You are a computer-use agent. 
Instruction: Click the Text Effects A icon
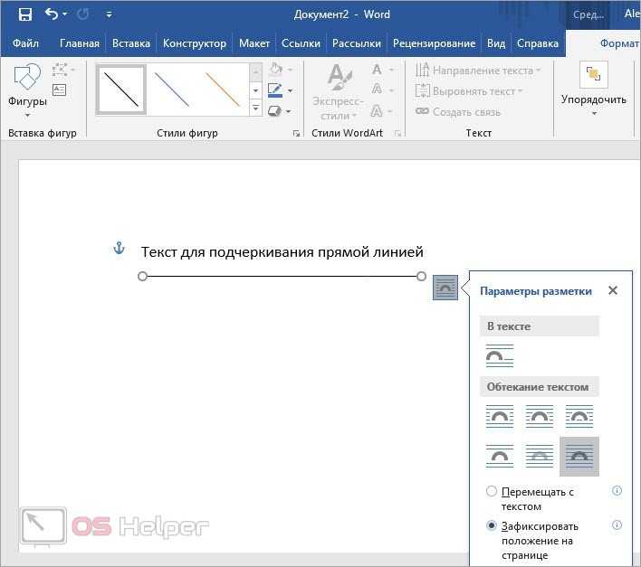[377, 110]
